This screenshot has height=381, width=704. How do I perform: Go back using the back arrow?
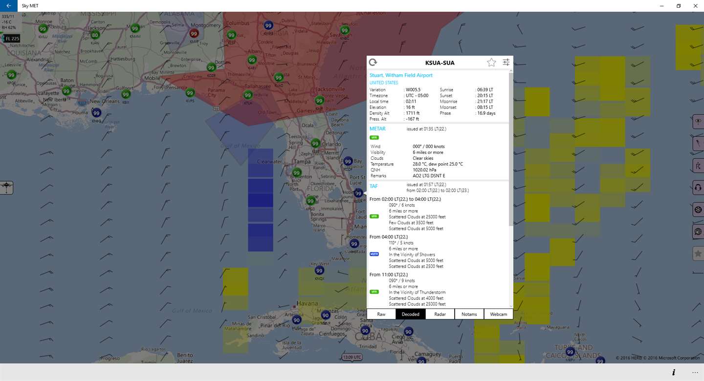coord(9,6)
